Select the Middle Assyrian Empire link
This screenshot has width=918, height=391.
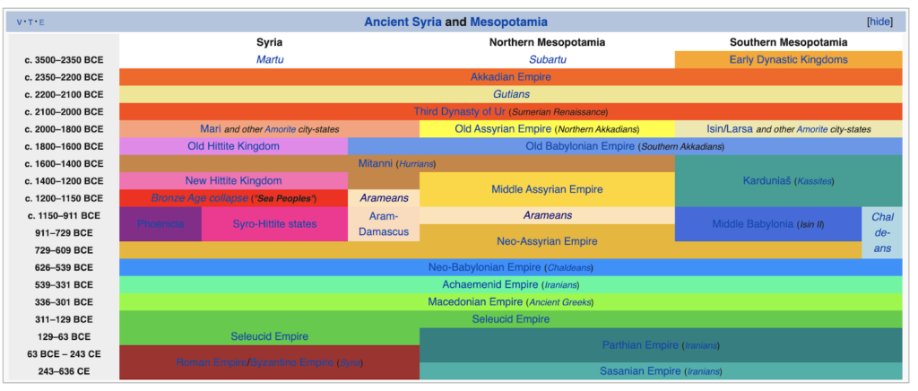(547, 189)
